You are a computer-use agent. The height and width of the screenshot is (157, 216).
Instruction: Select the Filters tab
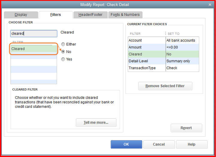coord(55,15)
